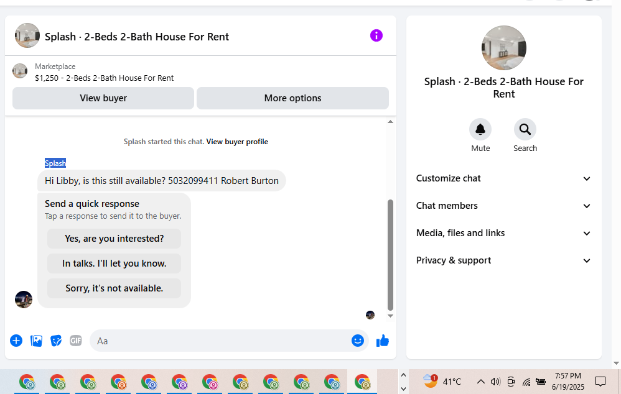This screenshot has width=621, height=394.
Task: Open the Meet Now camera tray icon
Action: click(x=511, y=382)
